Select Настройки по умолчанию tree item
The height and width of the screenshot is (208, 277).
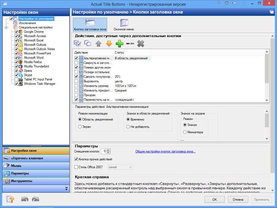[36, 19]
